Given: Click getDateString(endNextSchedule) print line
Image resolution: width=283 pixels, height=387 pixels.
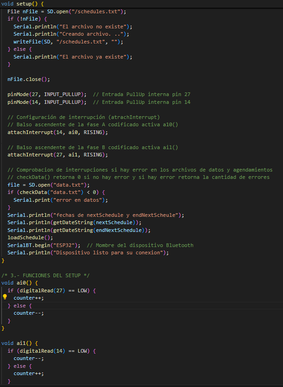Looking at the screenshot, I should tap(79, 230).
